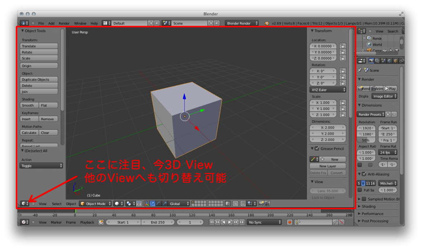Viewport: 422px width, 250px height.
Task: Open the Global transform orientation dropdown
Action: coord(177,203)
